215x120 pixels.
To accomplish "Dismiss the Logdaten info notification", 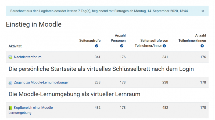I will [203, 11].
